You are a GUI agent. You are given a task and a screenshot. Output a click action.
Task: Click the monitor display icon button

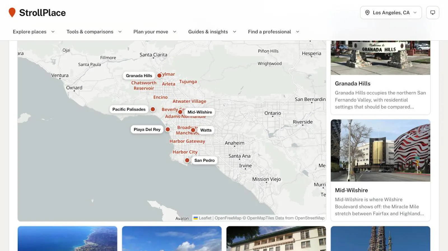tap(433, 13)
